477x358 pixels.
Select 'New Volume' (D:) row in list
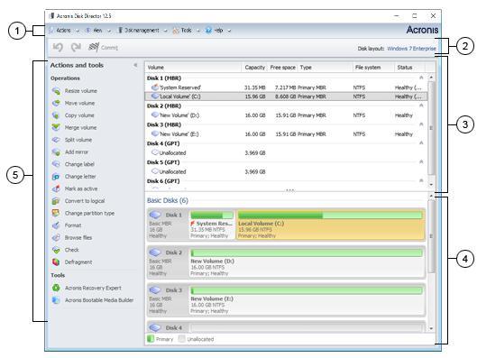286,115
